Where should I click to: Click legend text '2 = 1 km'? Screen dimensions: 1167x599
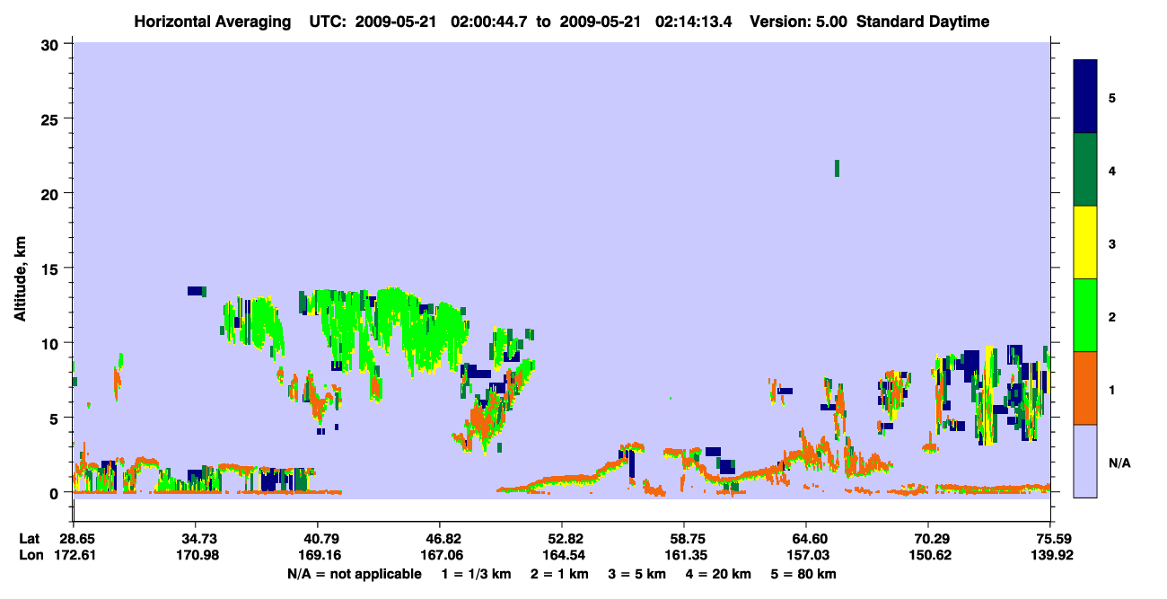(x=557, y=574)
